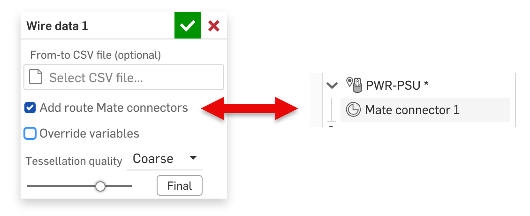Click the regeneration slider handle
Viewport: 530px width, 216px height.
(x=100, y=186)
